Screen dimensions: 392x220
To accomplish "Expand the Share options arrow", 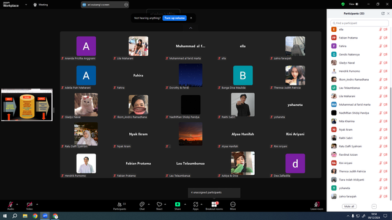I will (x=185, y=204).
